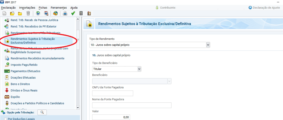Click the Valor amount input field
Viewport: 283px width, 120px height.
tap(111, 117)
